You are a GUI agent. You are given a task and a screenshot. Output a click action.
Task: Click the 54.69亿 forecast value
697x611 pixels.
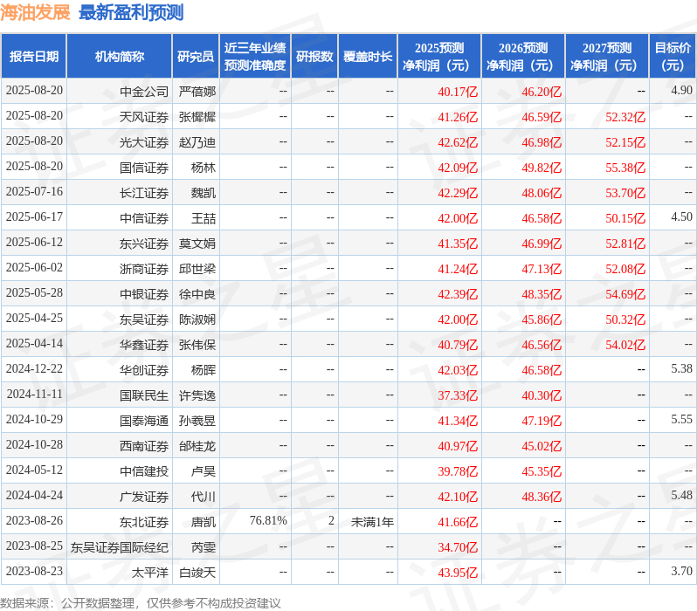[x=625, y=295]
